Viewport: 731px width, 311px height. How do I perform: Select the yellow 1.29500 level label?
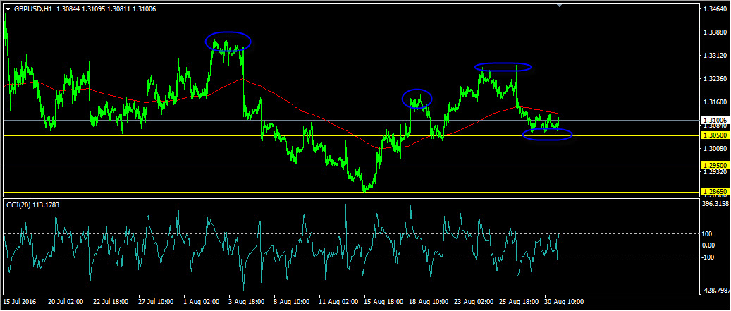(714, 166)
